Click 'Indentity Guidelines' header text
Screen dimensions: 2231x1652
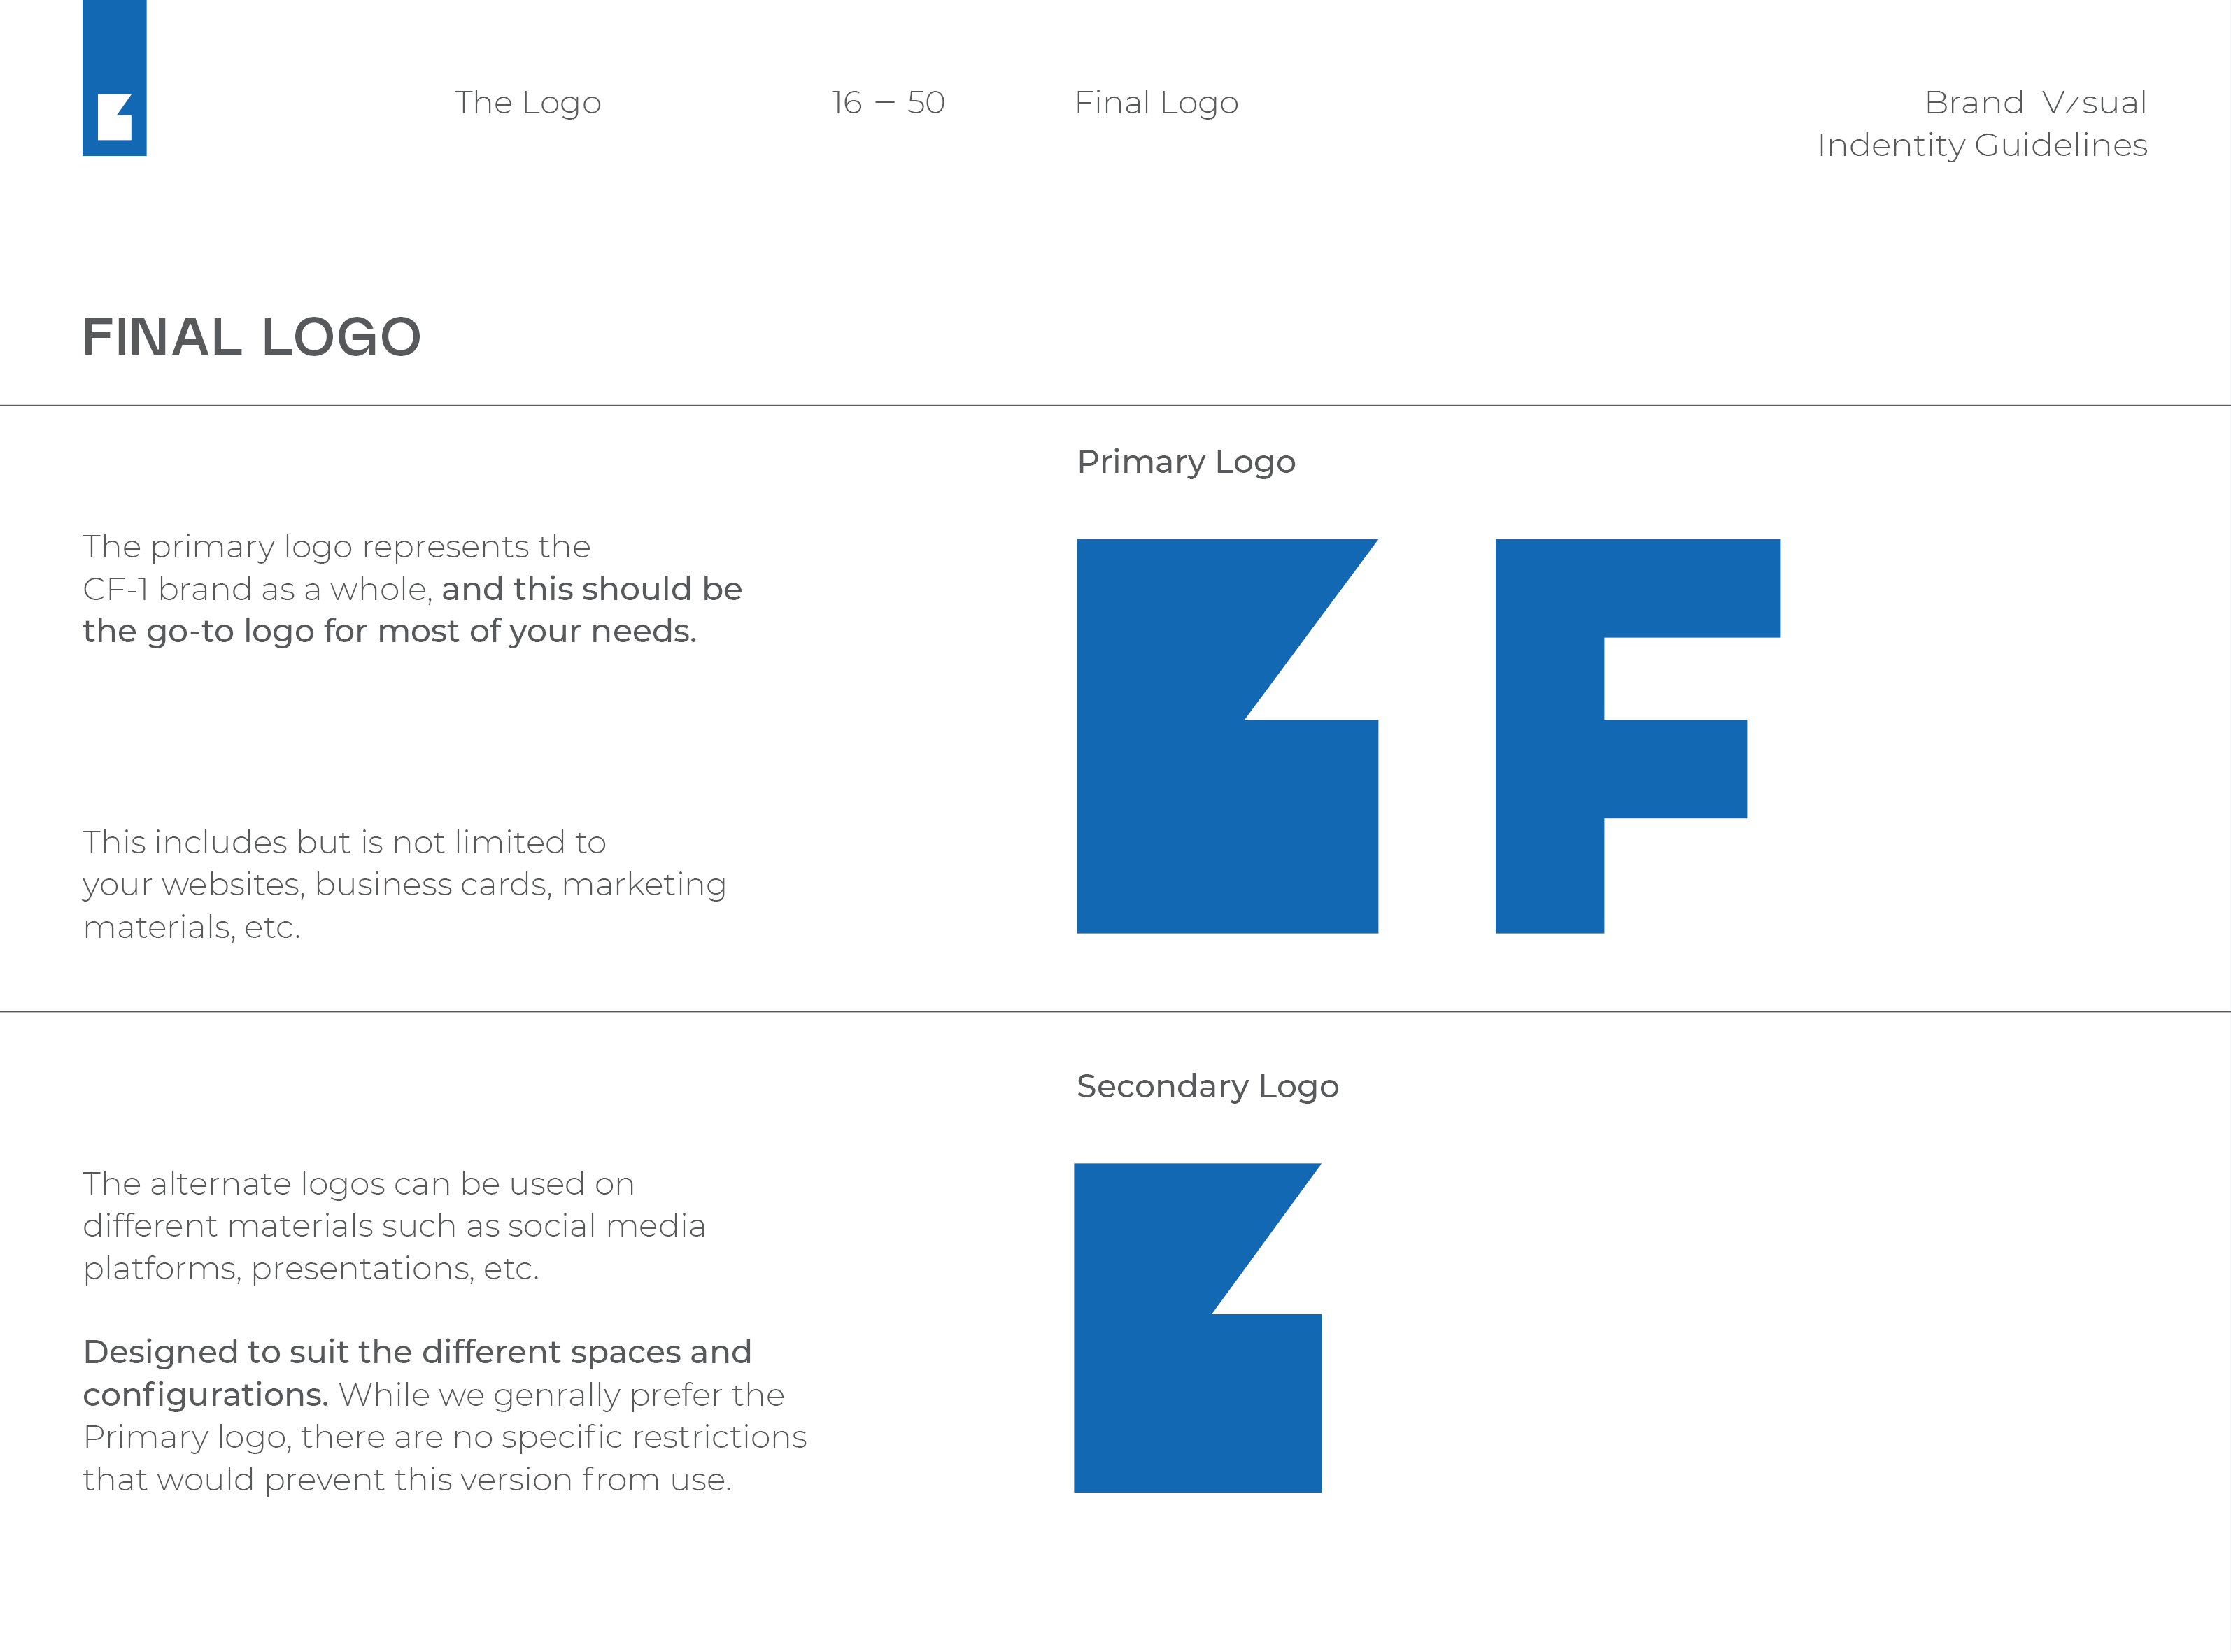coord(1982,145)
